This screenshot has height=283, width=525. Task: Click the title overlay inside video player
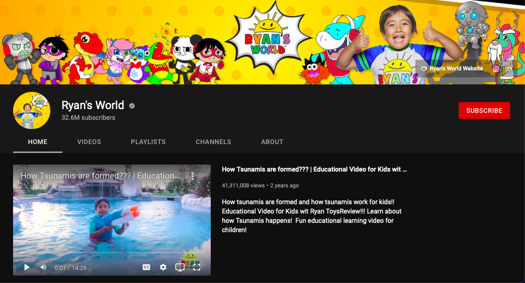coord(100,176)
